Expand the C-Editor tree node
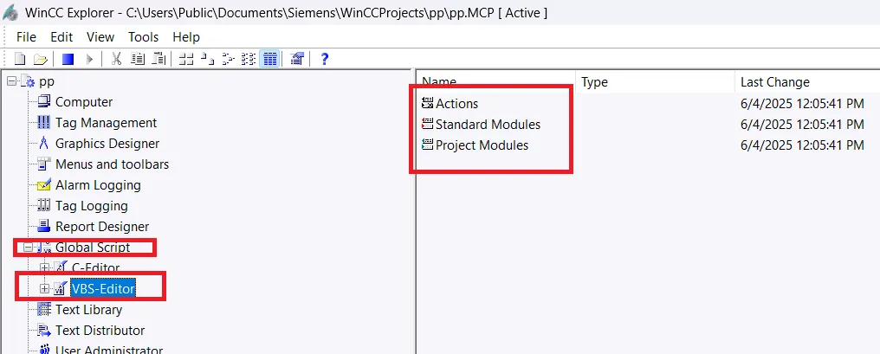Screen dimensions: 880x354 (x=45, y=267)
